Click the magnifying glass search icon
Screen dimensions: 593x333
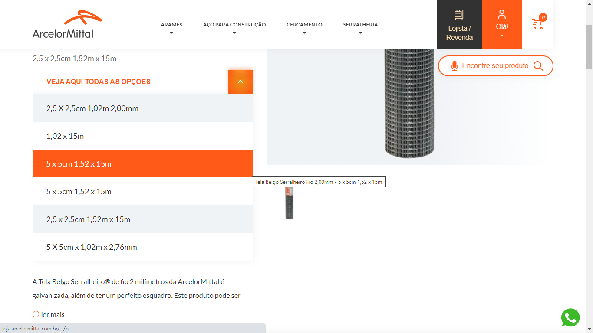[538, 66]
